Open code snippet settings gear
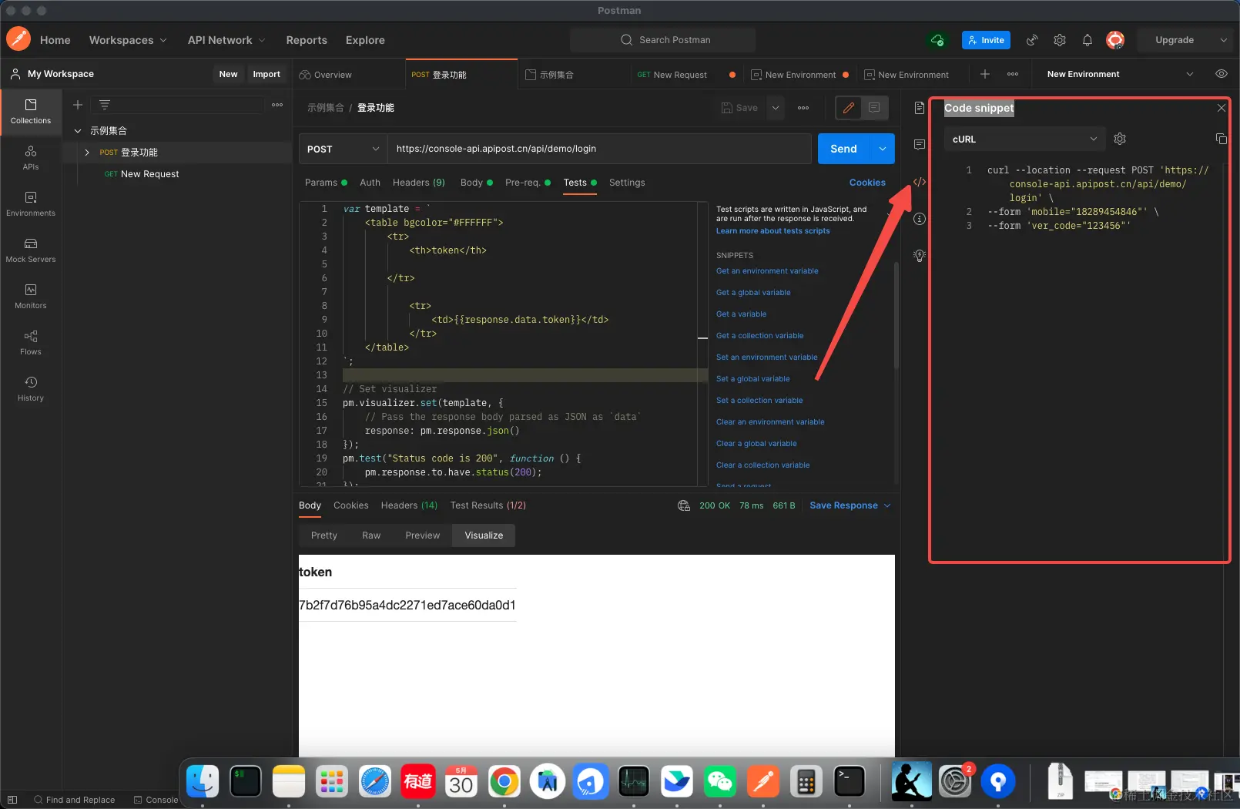This screenshot has width=1240, height=809. pos(1120,139)
